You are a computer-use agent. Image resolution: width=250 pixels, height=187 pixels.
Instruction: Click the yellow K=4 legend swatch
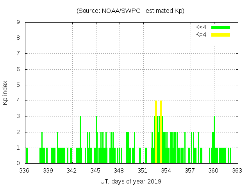point(221,35)
